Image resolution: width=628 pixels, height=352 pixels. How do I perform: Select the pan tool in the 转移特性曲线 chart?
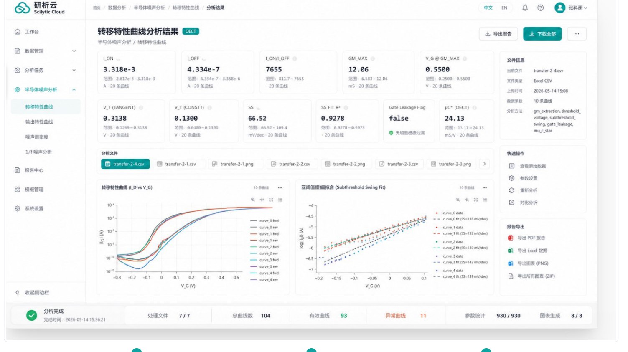[x=262, y=200]
